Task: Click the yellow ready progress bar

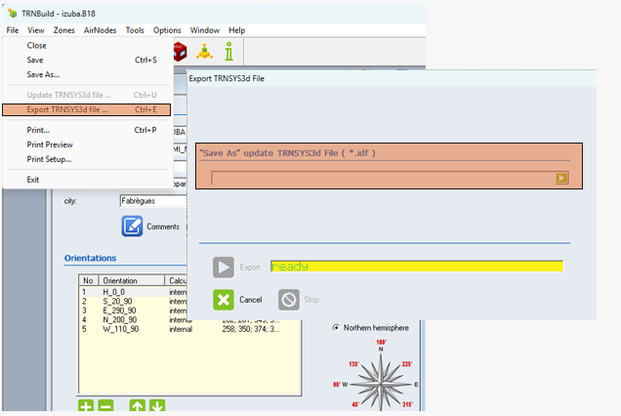Action: tap(416, 266)
